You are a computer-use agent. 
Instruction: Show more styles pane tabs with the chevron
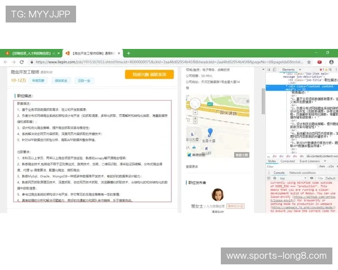(x=325, y=161)
